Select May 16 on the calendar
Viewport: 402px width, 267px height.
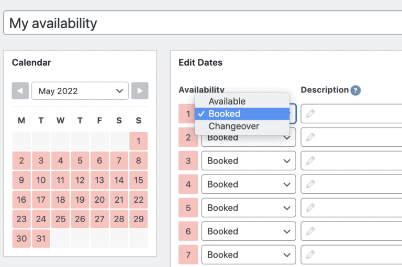[x=21, y=200]
